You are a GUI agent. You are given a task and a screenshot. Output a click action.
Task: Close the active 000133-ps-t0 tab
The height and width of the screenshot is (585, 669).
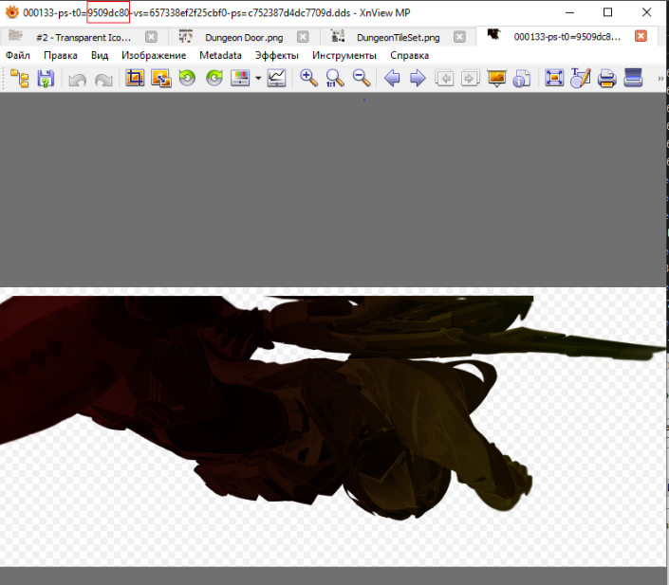641,36
